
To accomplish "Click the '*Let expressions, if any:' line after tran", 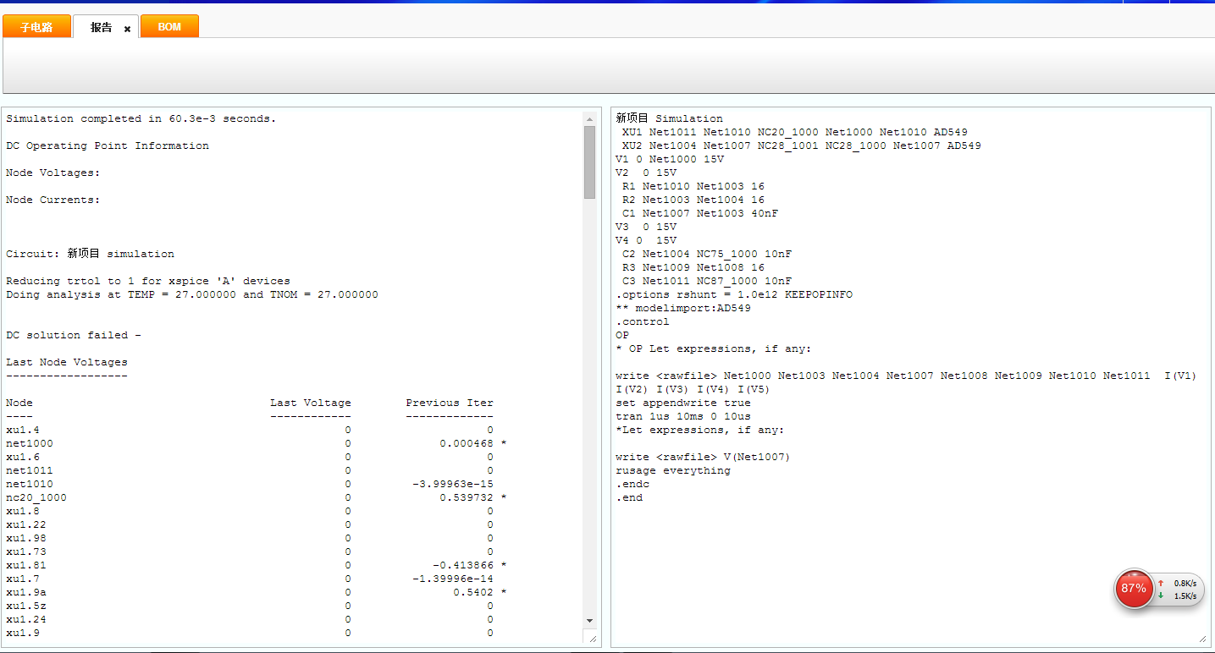I will click(700, 430).
